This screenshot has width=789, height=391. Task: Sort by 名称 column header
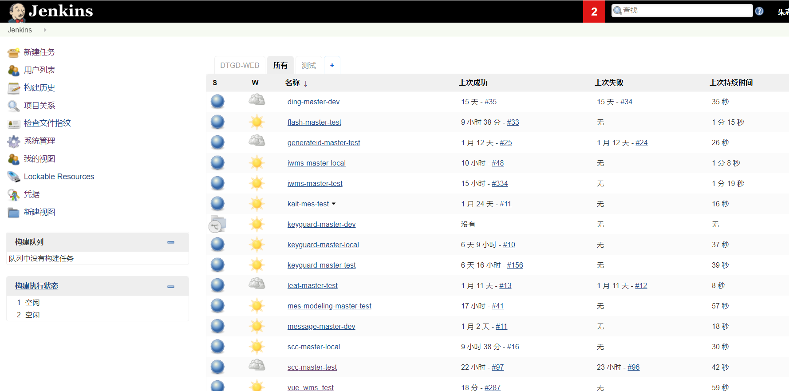tap(296, 83)
